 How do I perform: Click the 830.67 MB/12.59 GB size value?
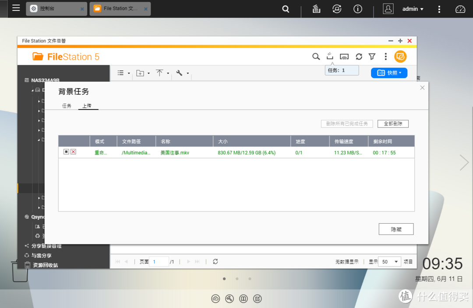point(247,152)
